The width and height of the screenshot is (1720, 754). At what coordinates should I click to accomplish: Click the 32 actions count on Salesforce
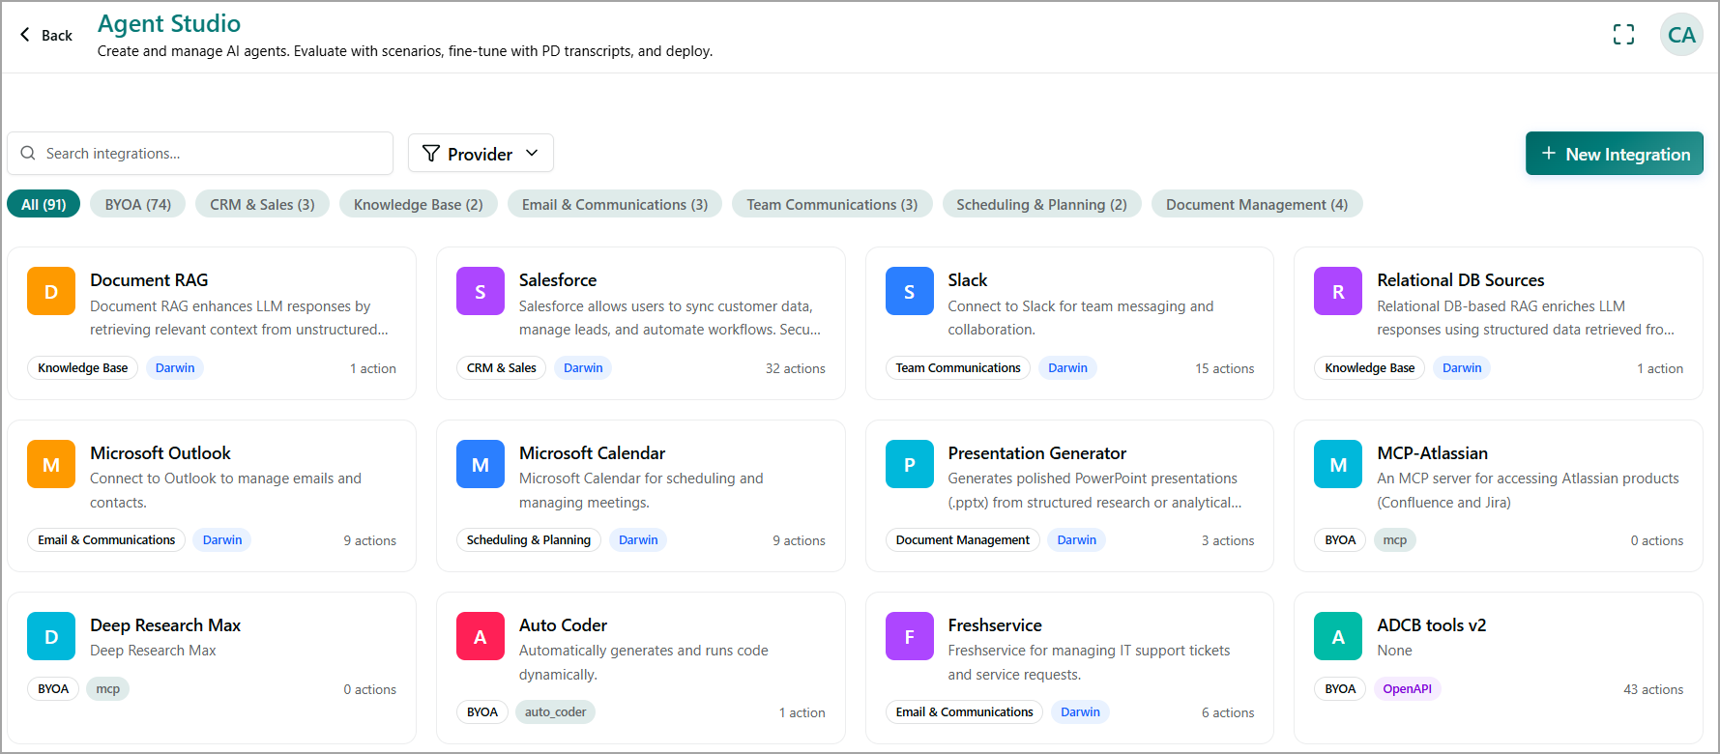click(x=796, y=368)
